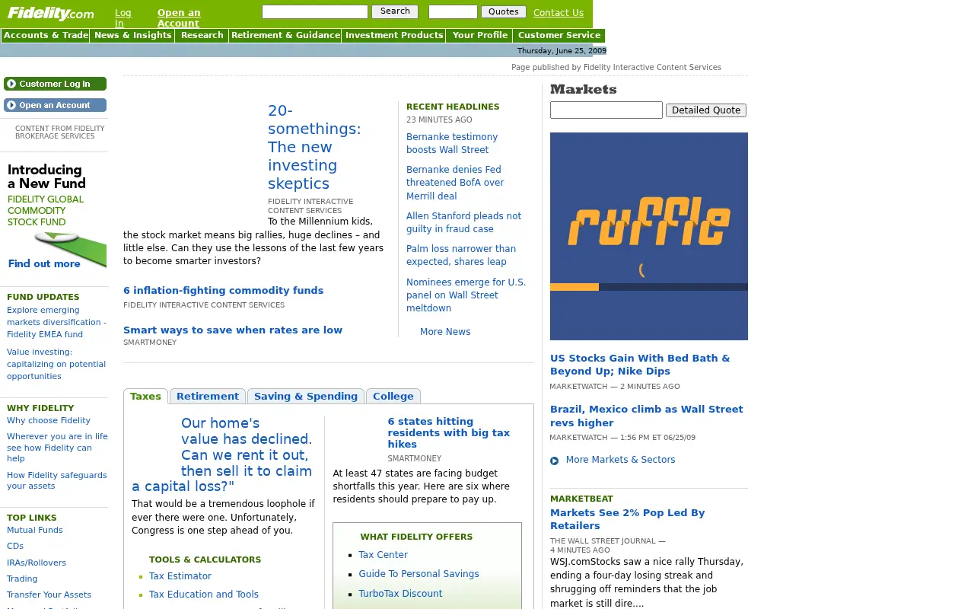Click the More News link
Image resolution: width=974 pixels, height=609 pixels.
445,332
